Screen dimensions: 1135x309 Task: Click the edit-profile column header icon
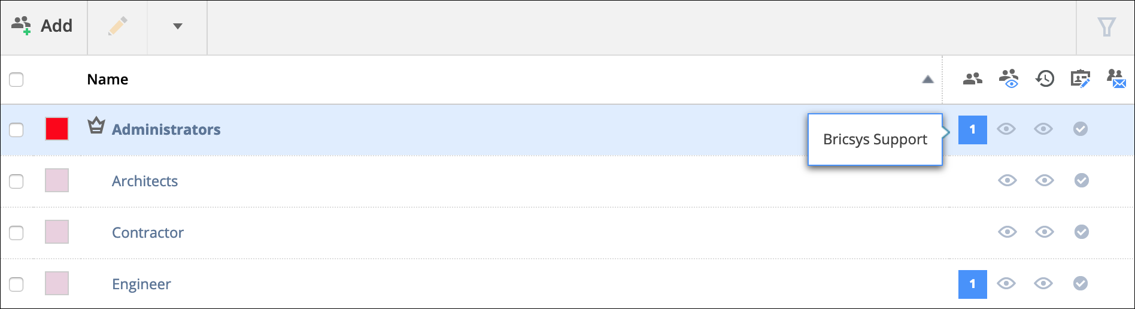(x=1081, y=78)
